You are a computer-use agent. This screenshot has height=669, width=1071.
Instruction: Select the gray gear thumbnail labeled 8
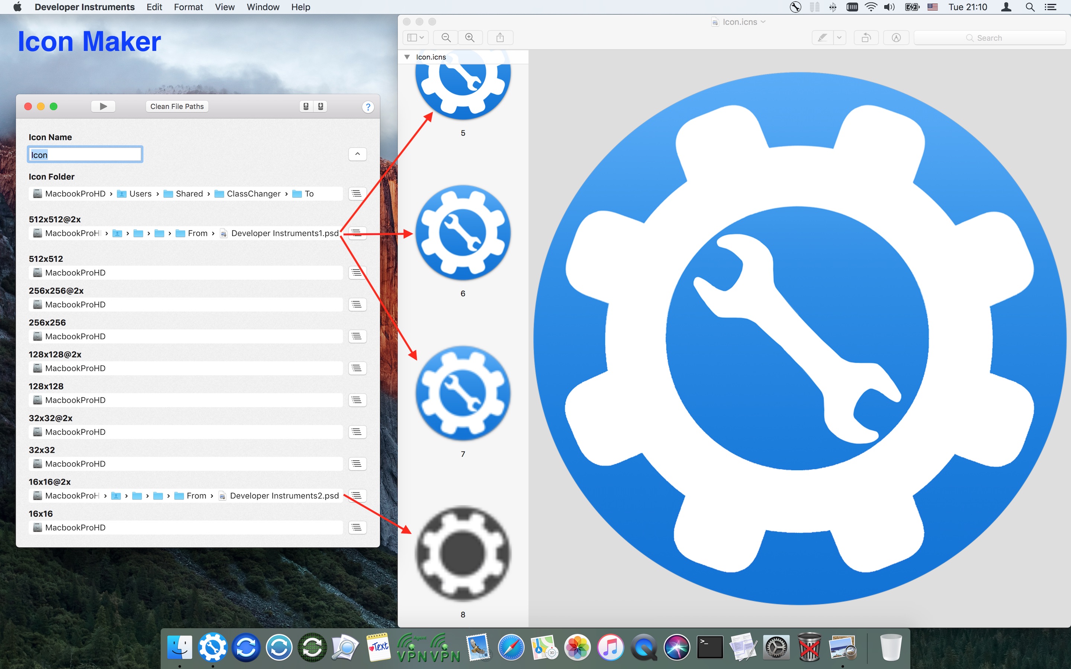(463, 553)
